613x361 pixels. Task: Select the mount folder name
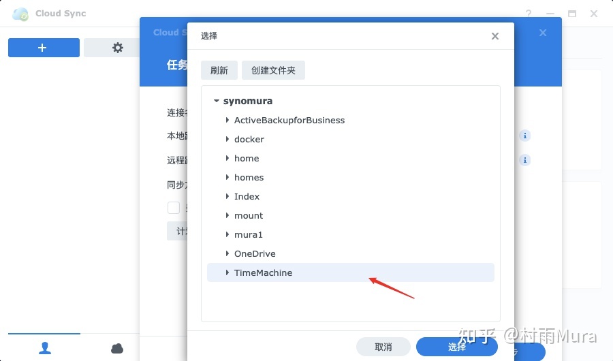(249, 215)
